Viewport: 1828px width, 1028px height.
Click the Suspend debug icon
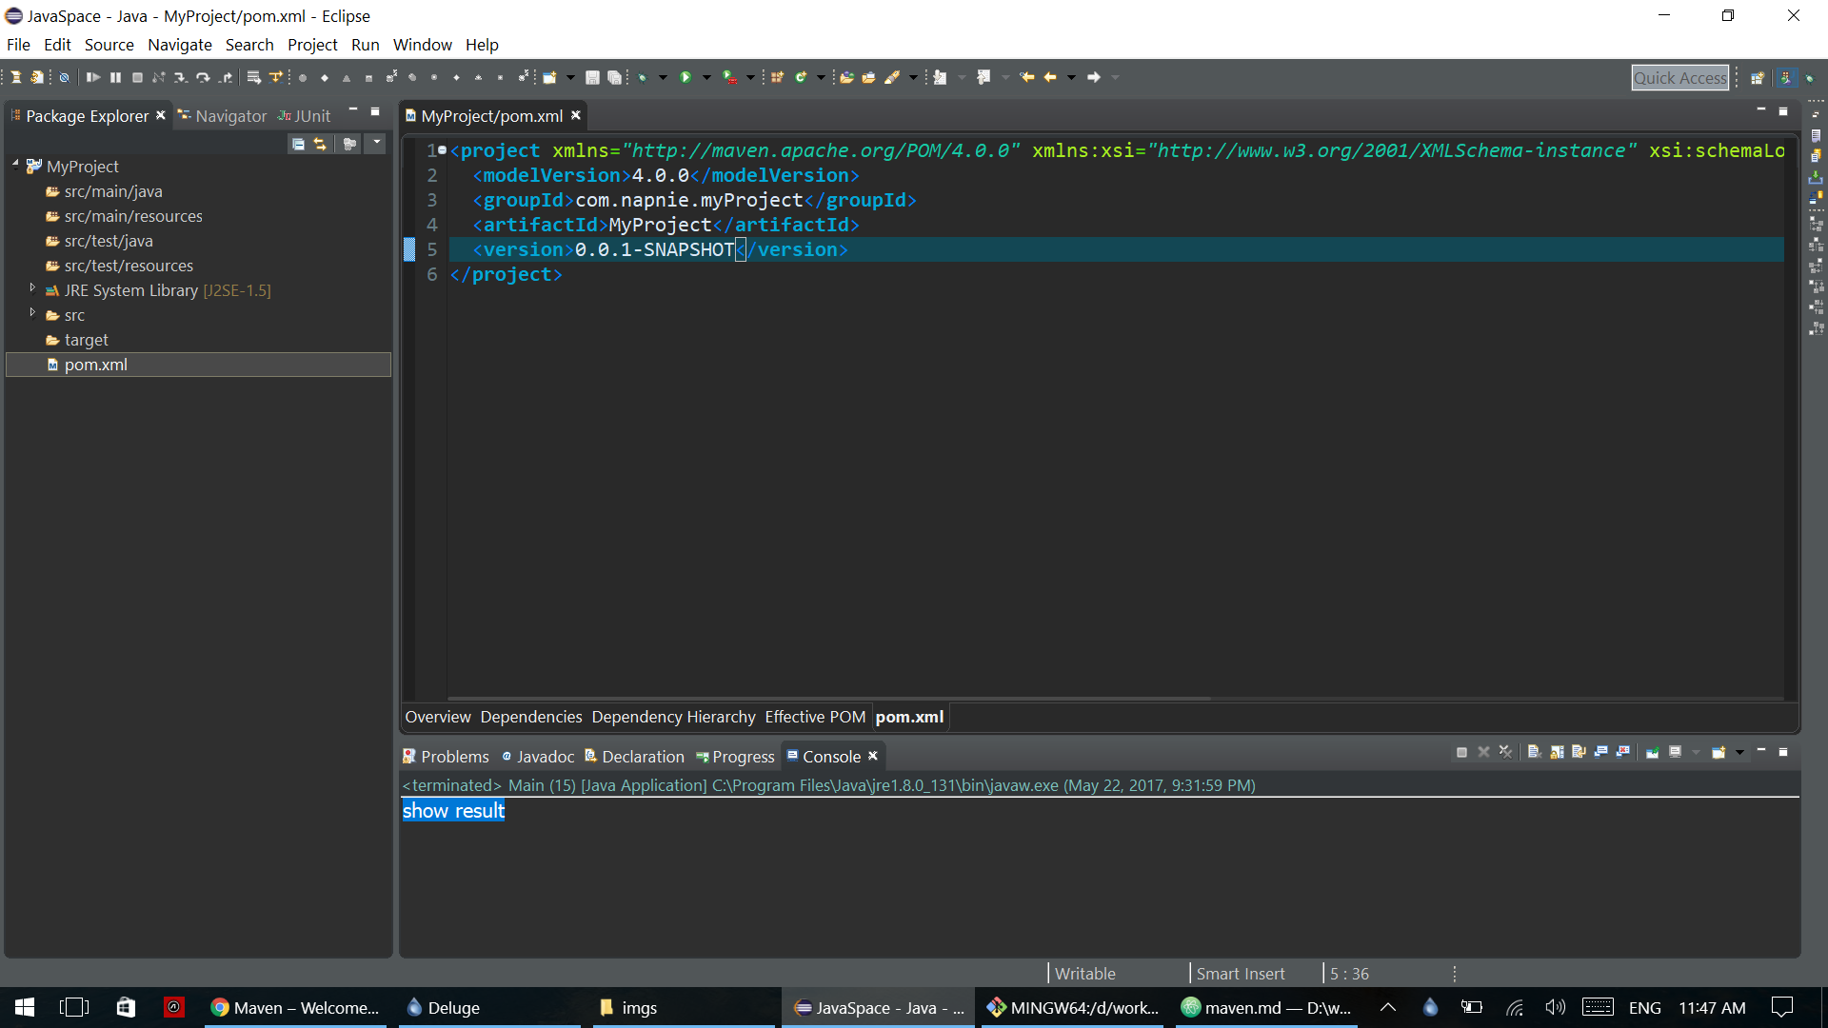point(115,77)
